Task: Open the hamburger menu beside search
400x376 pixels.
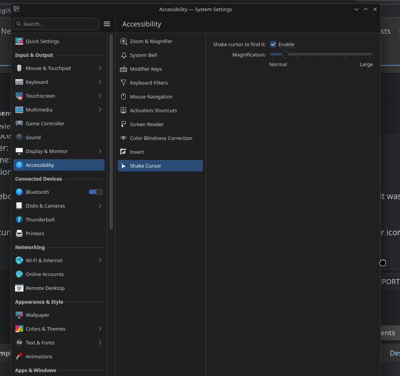Action: [x=107, y=24]
